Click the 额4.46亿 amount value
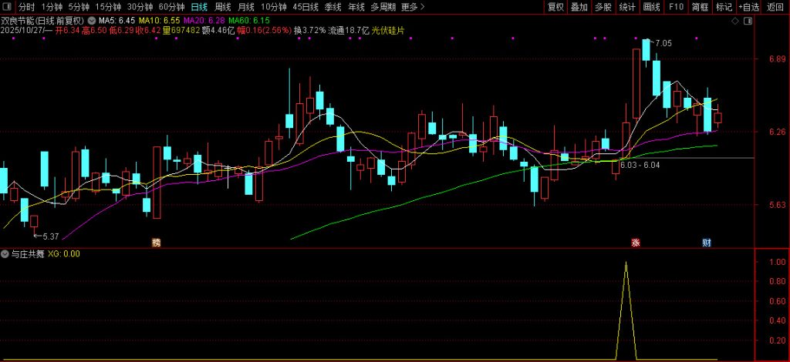Screen dimensions: 790x362 click(218, 31)
